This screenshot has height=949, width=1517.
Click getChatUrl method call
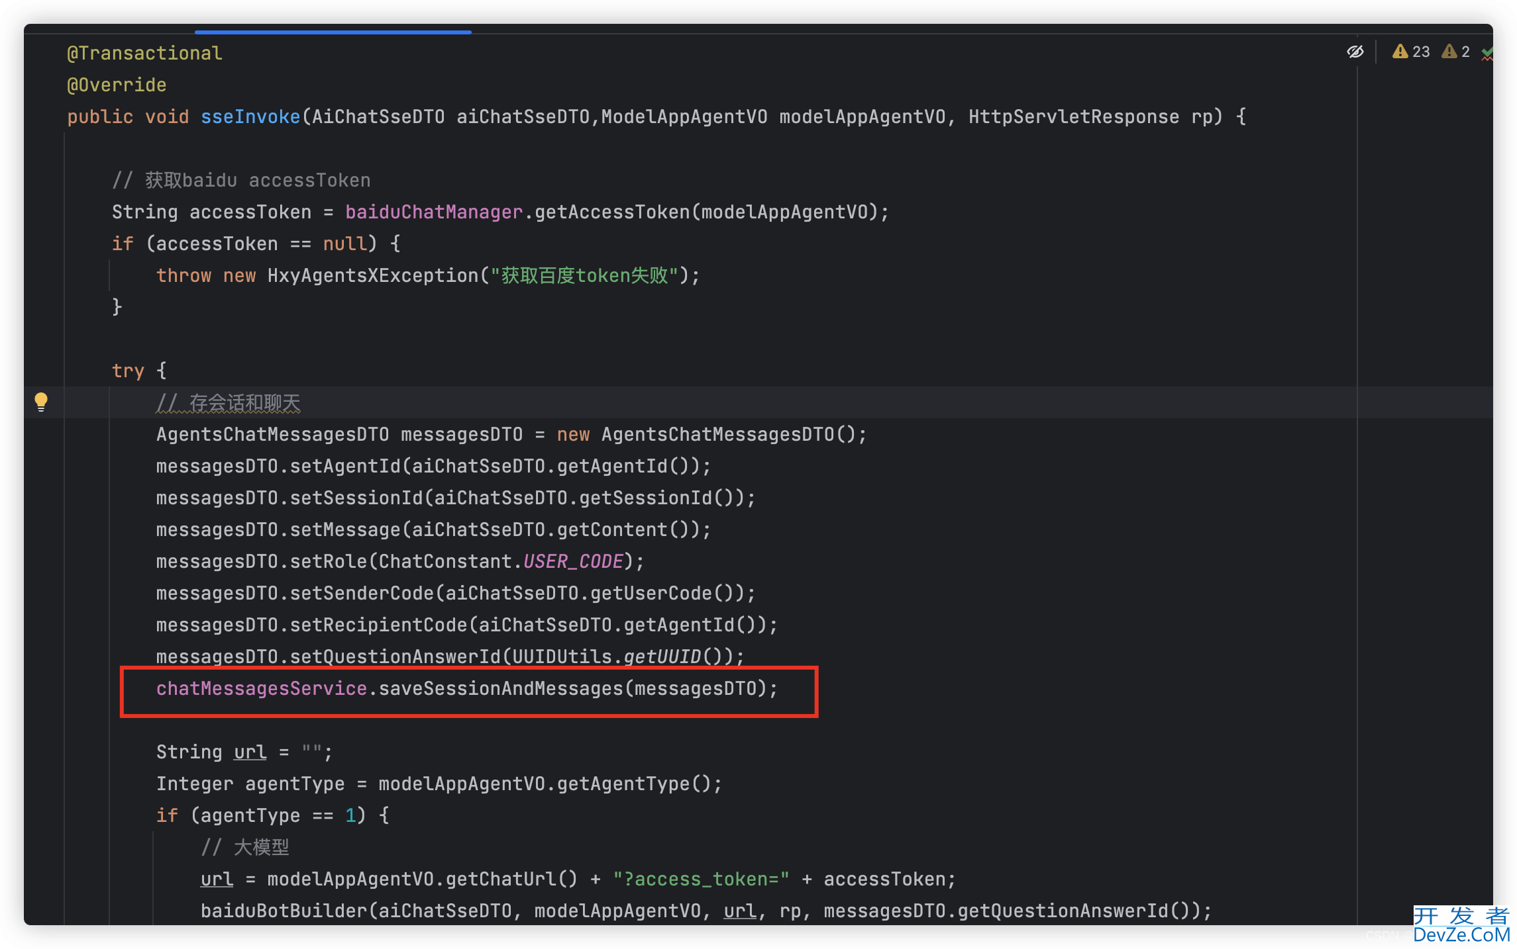click(x=501, y=879)
